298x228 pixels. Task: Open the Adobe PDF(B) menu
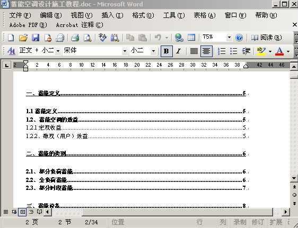pos(28,25)
